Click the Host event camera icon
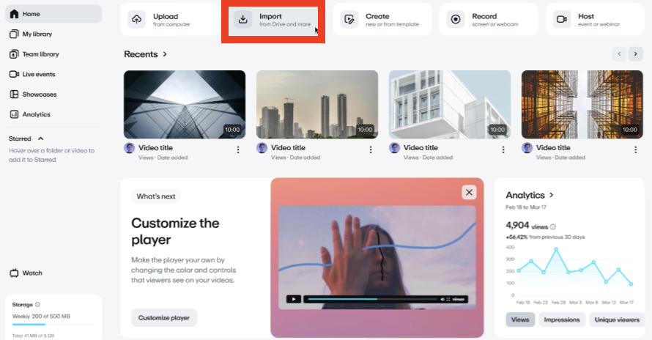 tap(562, 19)
